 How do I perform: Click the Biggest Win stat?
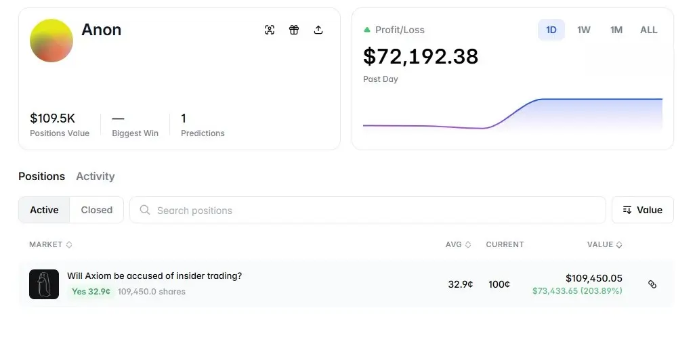(135, 125)
